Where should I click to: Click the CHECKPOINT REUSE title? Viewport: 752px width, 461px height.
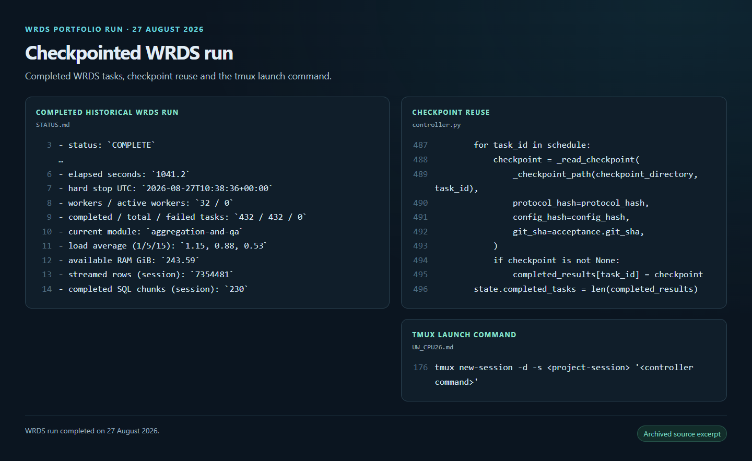click(x=451, y=112)
